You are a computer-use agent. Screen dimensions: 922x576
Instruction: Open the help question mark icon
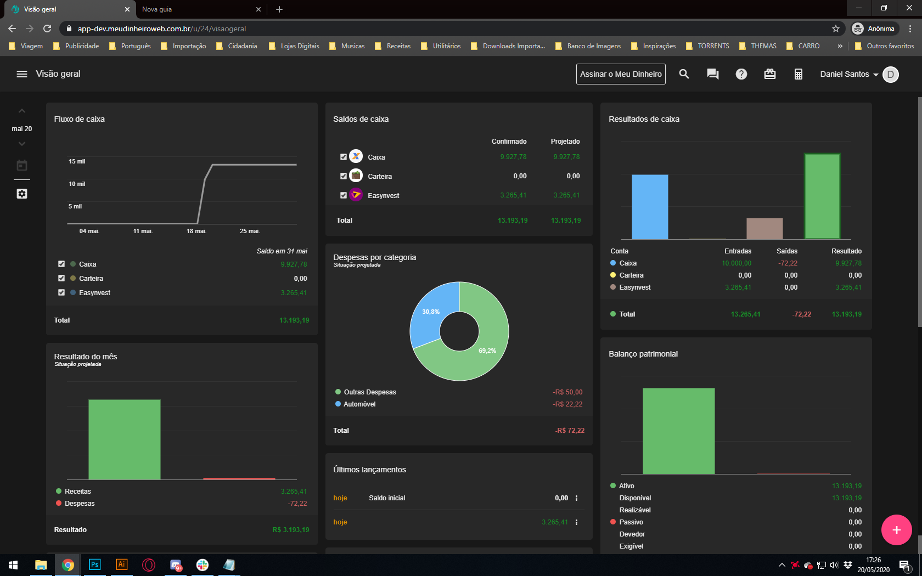741,74
